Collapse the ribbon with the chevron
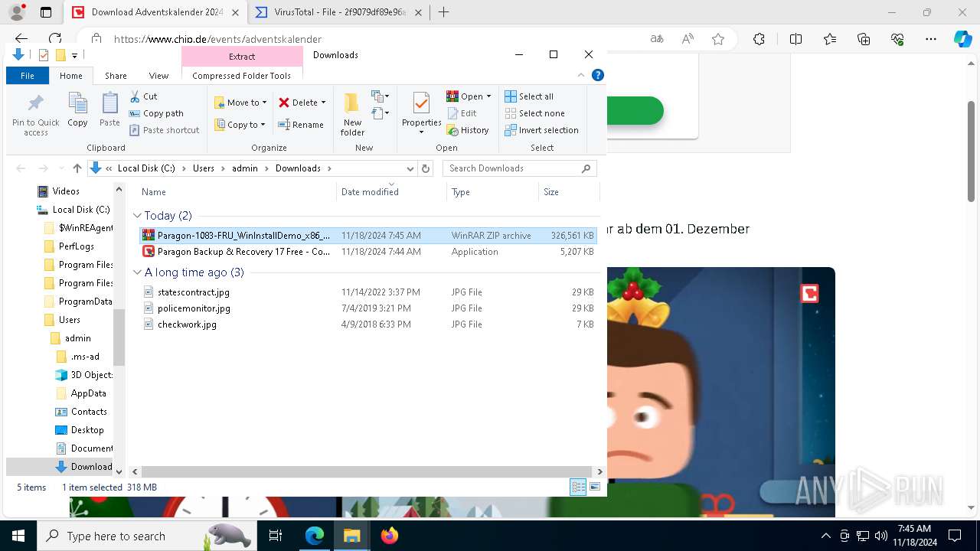Screen dimensions: 980x551 click(581, 75)
